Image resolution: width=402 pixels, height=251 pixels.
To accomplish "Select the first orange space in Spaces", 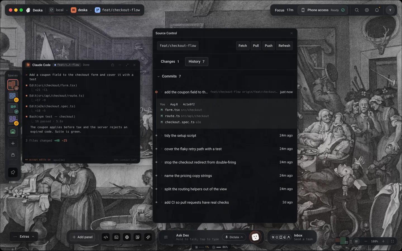I will click(x=13, y=85).
